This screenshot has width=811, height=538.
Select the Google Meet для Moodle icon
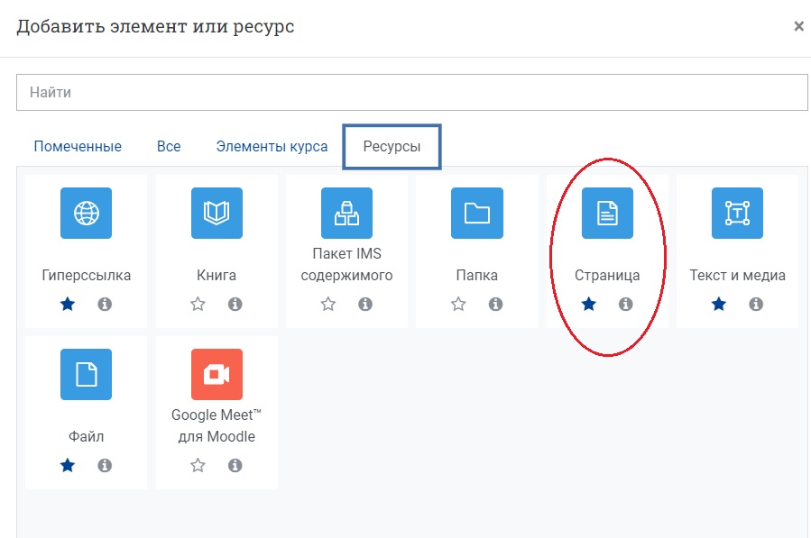pyautogui.click(x=217, y=374)
